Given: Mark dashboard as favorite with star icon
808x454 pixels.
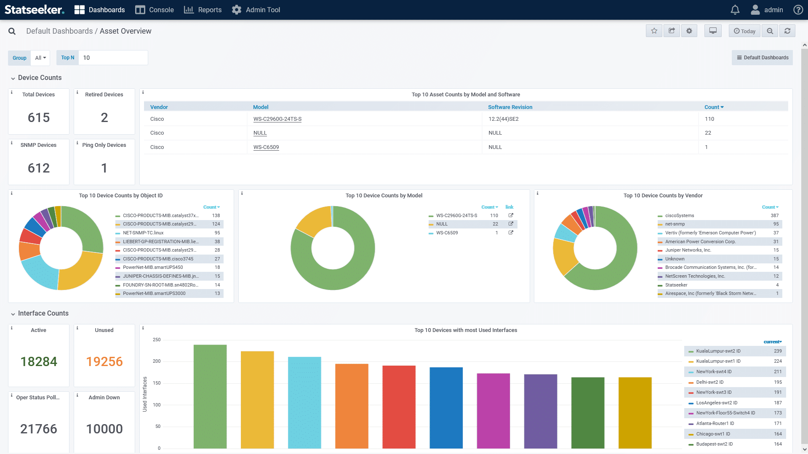Looking at the screenshot, I should pos(654,31).
